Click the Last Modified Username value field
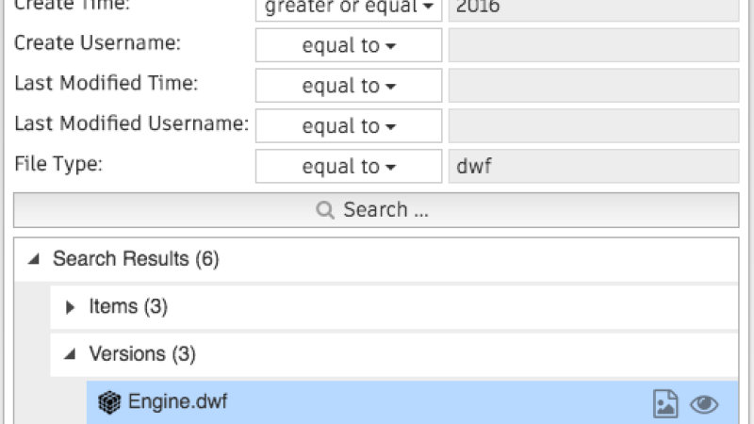The width and height of the screenshot is (754, 424). [x=594, y=126]
